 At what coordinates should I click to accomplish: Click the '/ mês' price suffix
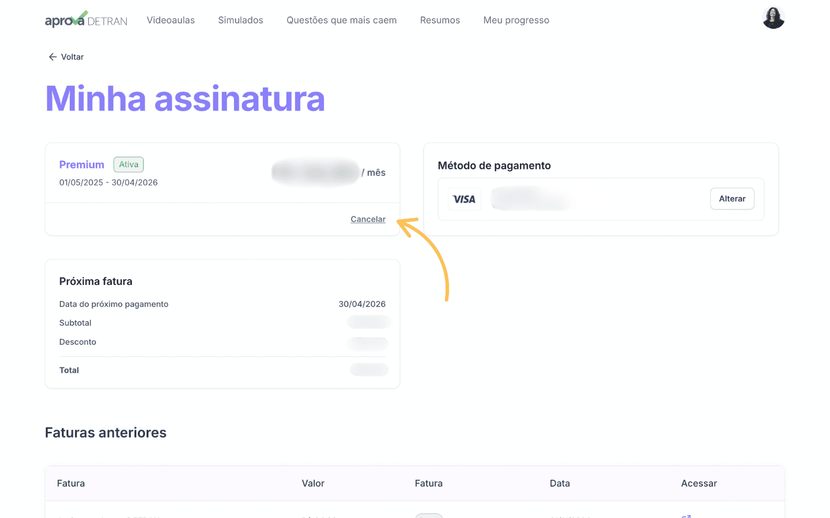point(373,173)
